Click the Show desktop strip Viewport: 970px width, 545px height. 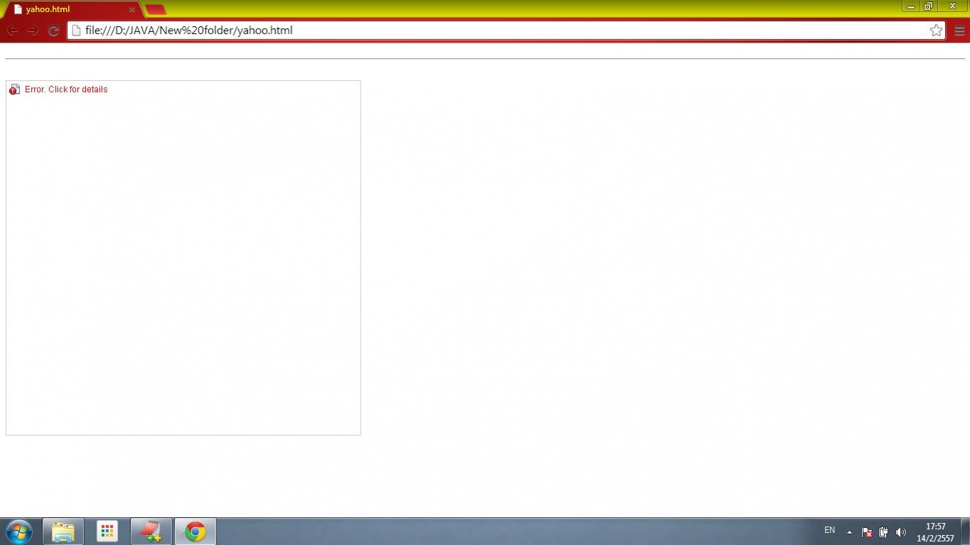(965, 532)
